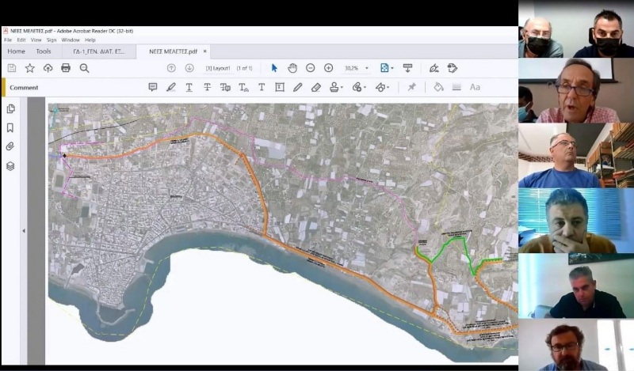Switch to the ΓΔ-1_ΓΕΝ. ΔΙΑΤ. tab
634x371 pixels.
[99, 51]
